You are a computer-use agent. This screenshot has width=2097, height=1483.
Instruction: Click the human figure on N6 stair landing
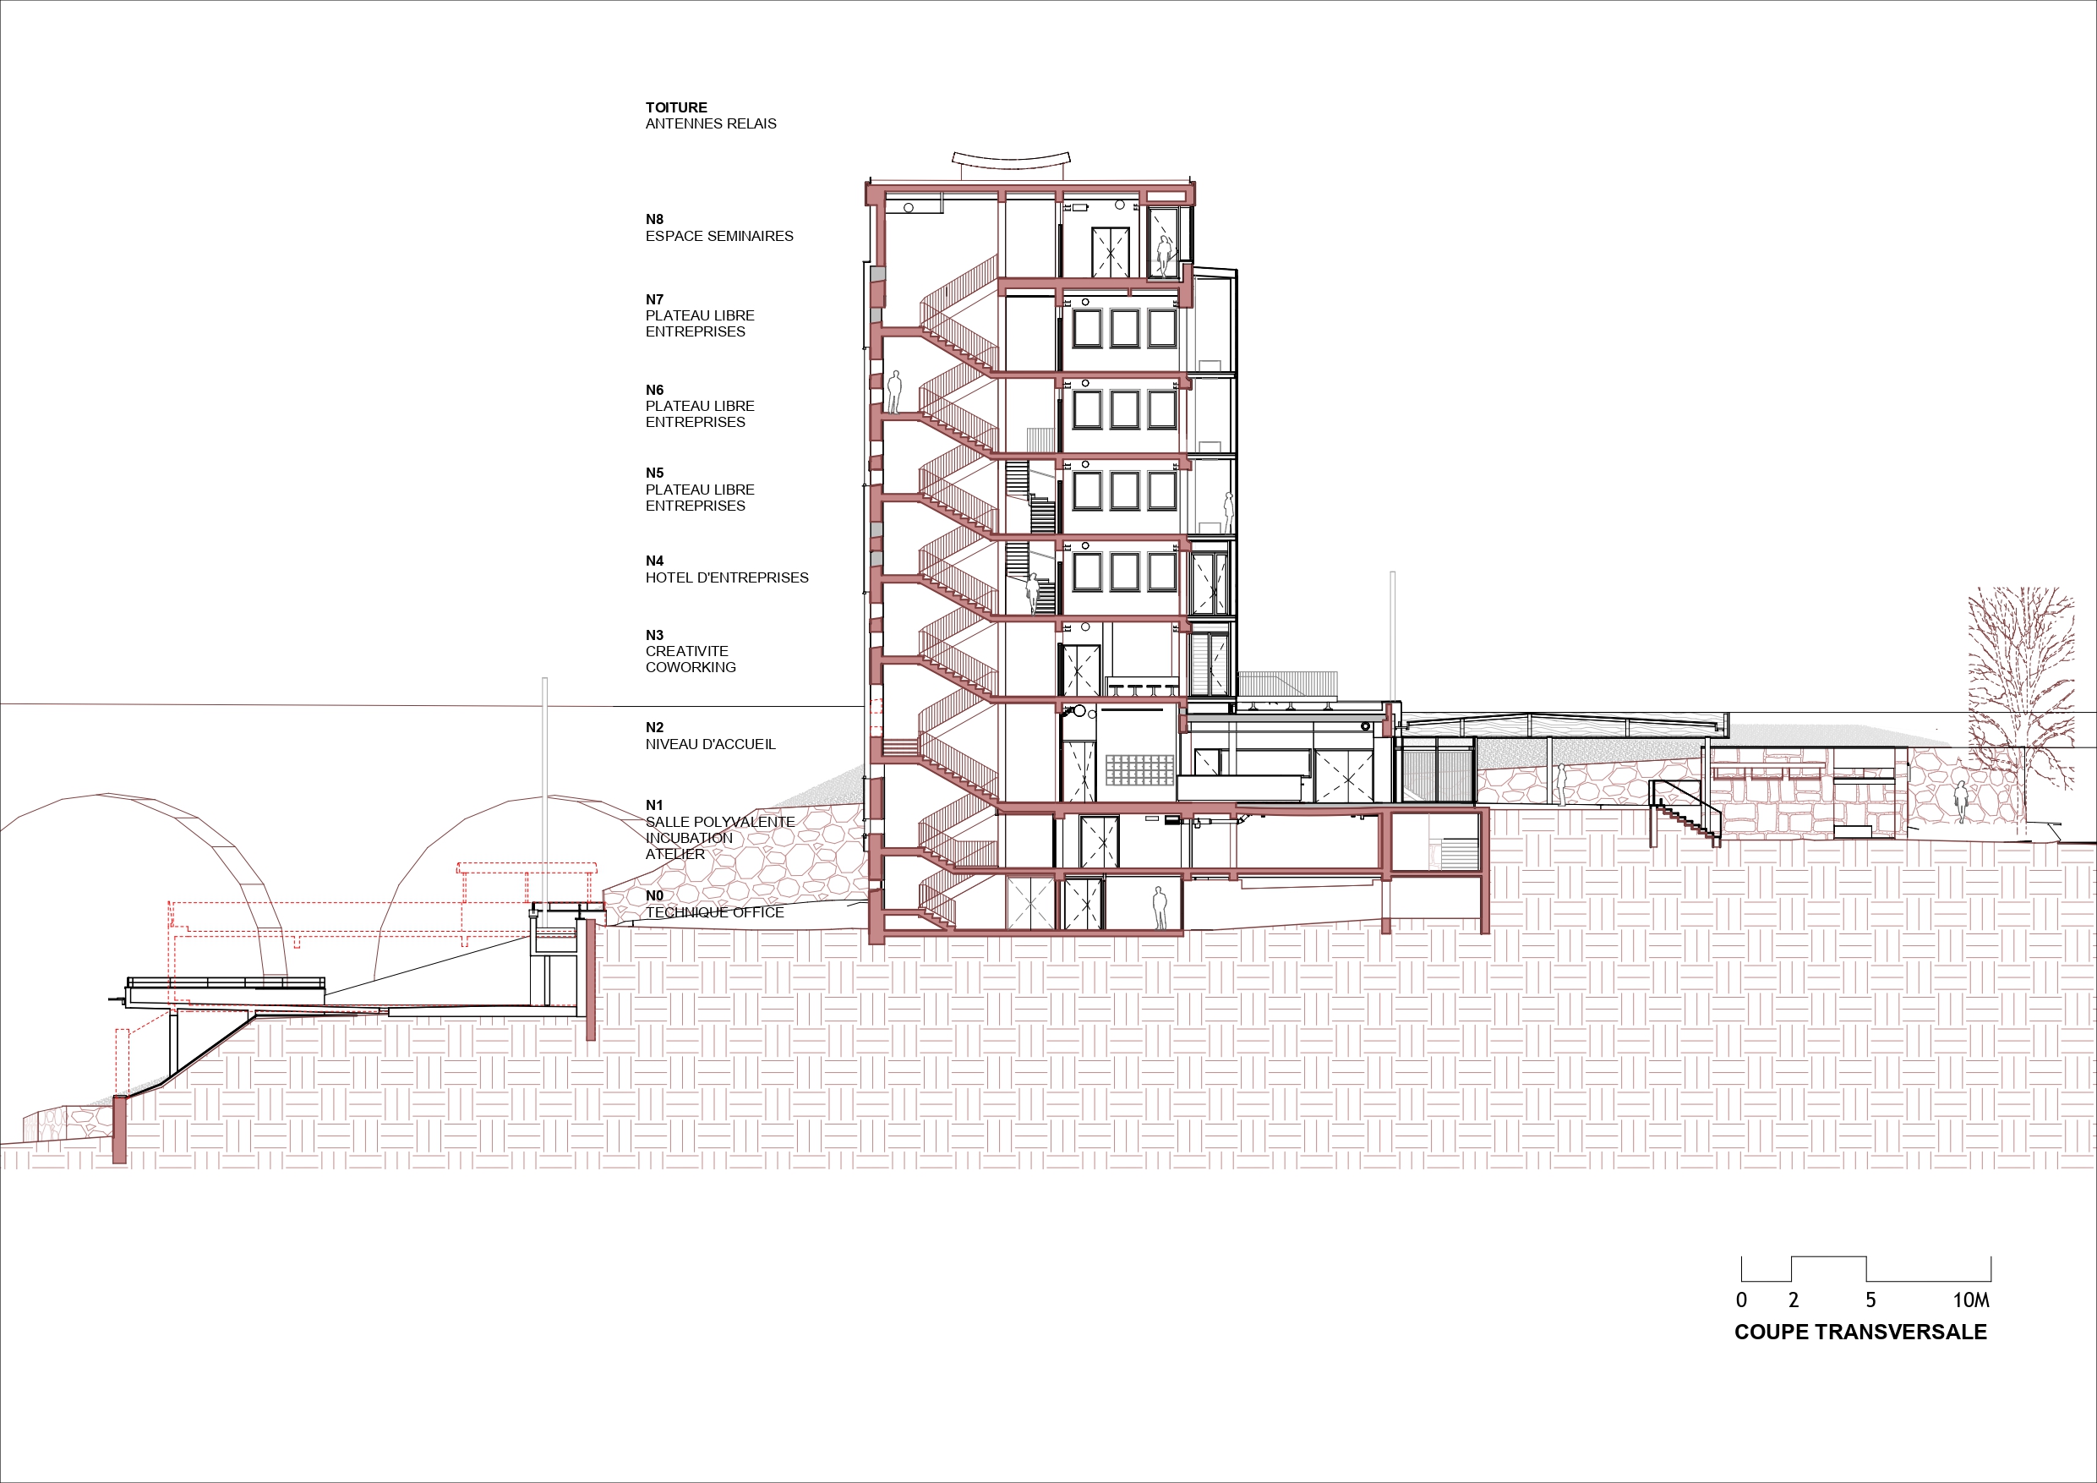tap(894, 393)
